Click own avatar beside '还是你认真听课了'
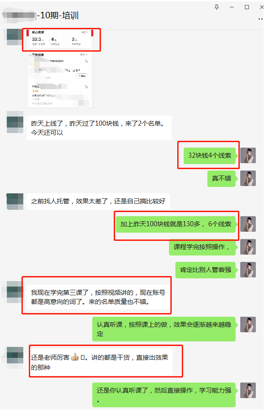The height and width of the screenshot is (415, 264). 248,390
